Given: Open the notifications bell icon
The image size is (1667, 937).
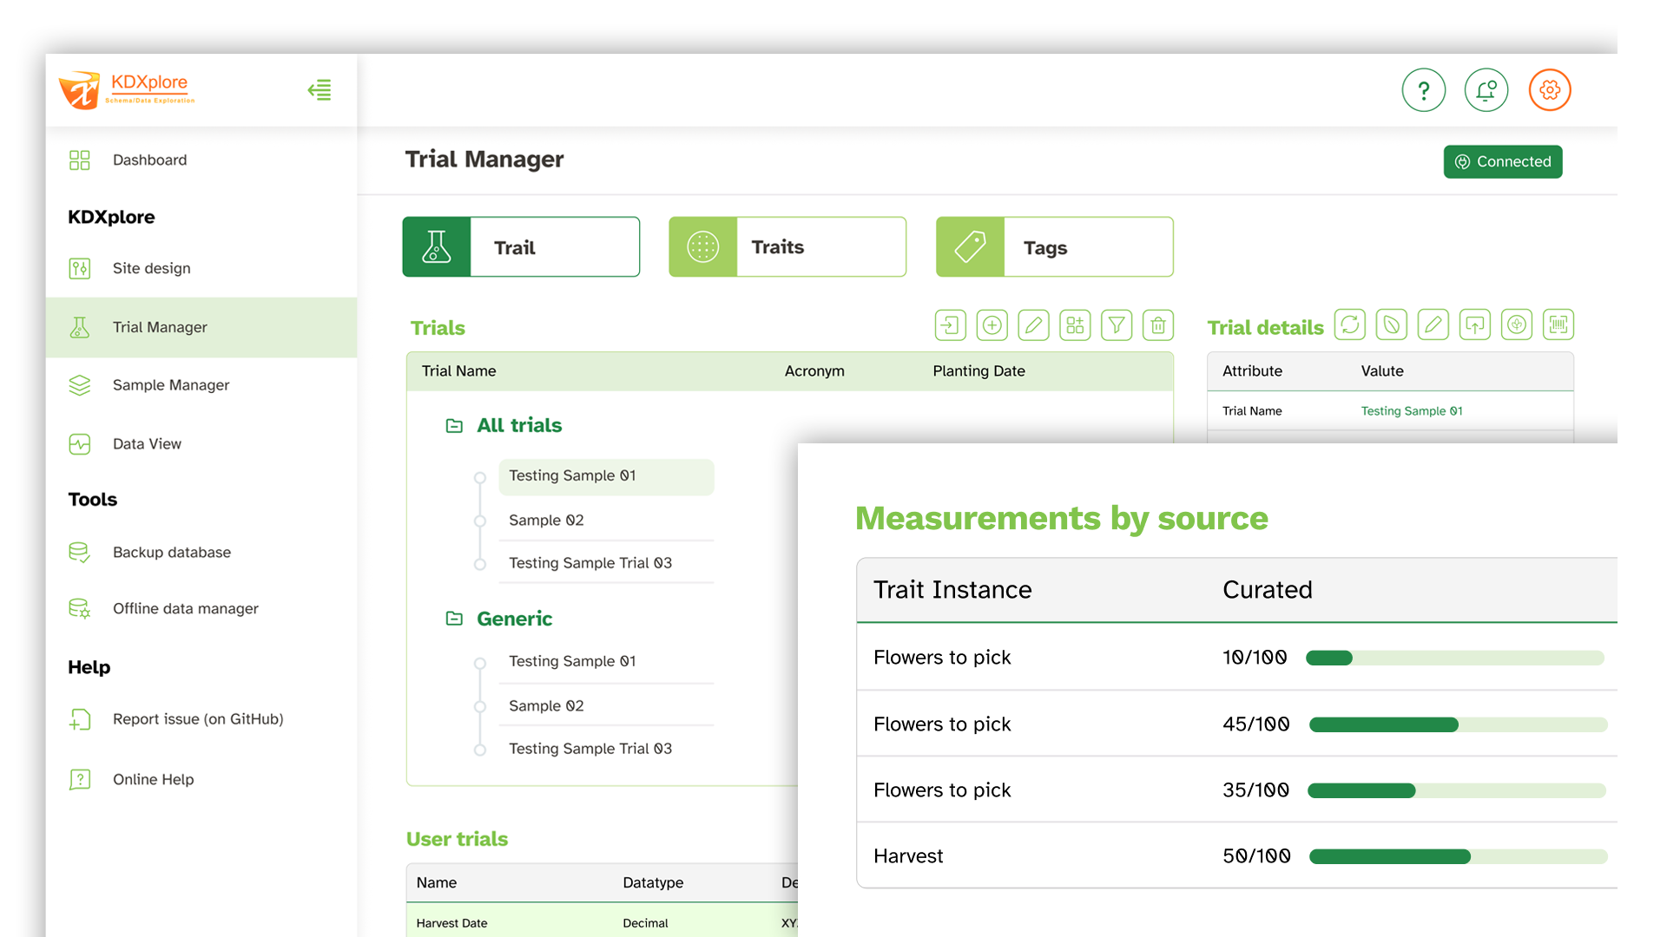Looking at the screenshot, I should click(1486, 90).
